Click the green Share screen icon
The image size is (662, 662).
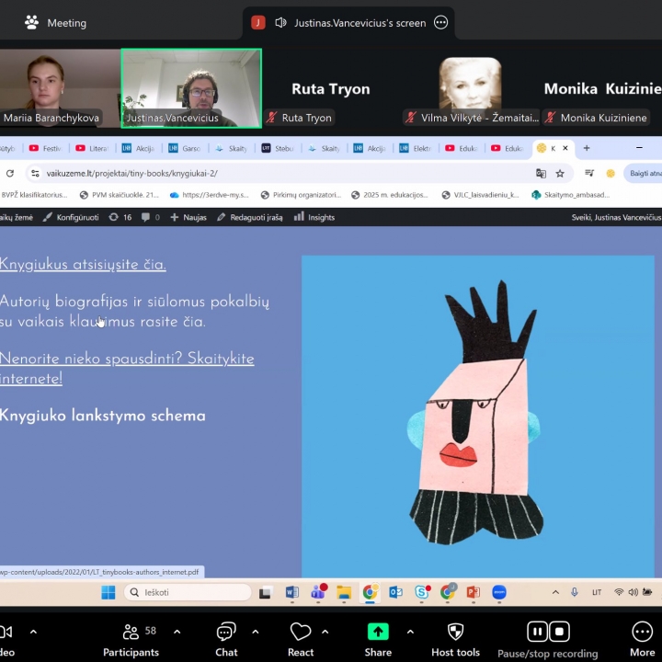(x=378, y=632)
